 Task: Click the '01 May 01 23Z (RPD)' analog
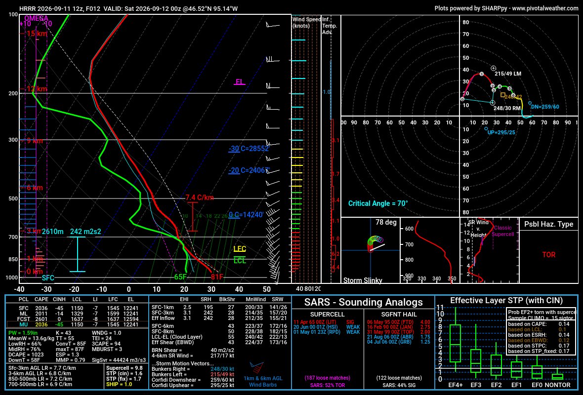click(317, 332)
